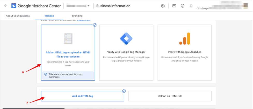Open the account selector dropdown
253x109 pixels.
tap(78, 6)
